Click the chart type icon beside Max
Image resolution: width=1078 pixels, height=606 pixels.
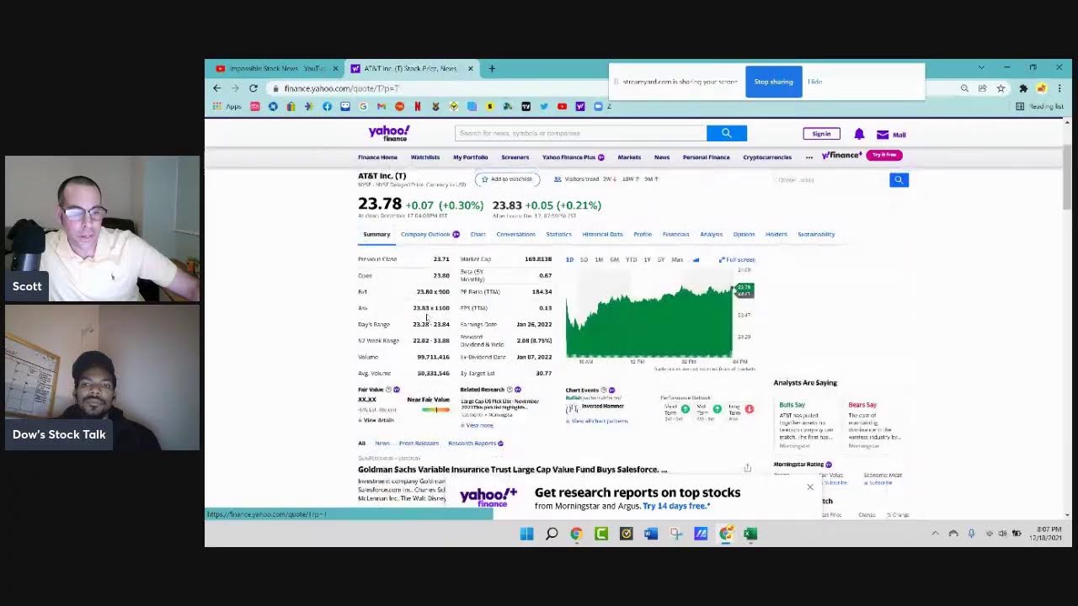(696, 259)
